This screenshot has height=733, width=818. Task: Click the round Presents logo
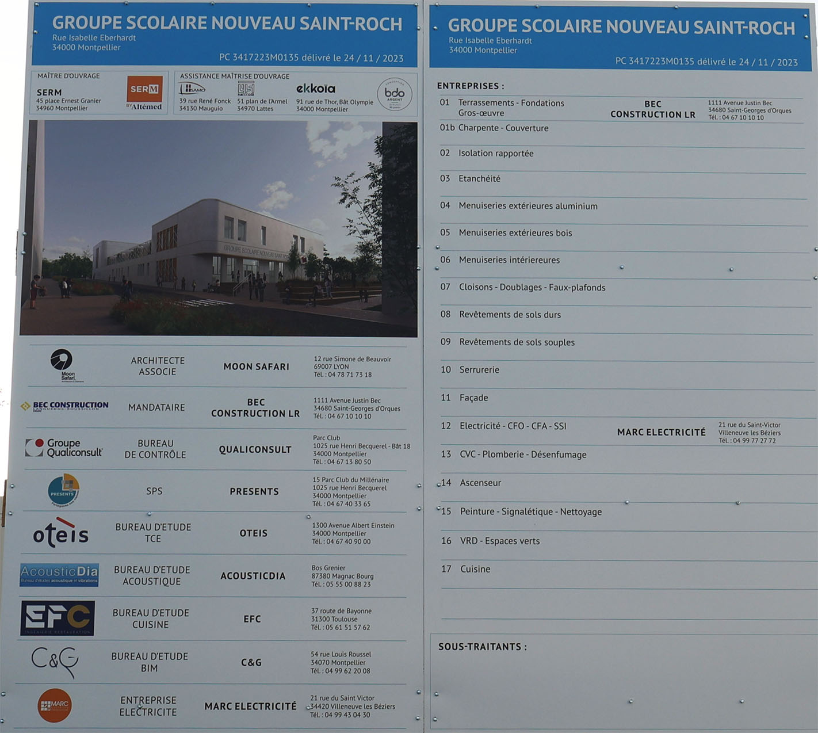63,490
